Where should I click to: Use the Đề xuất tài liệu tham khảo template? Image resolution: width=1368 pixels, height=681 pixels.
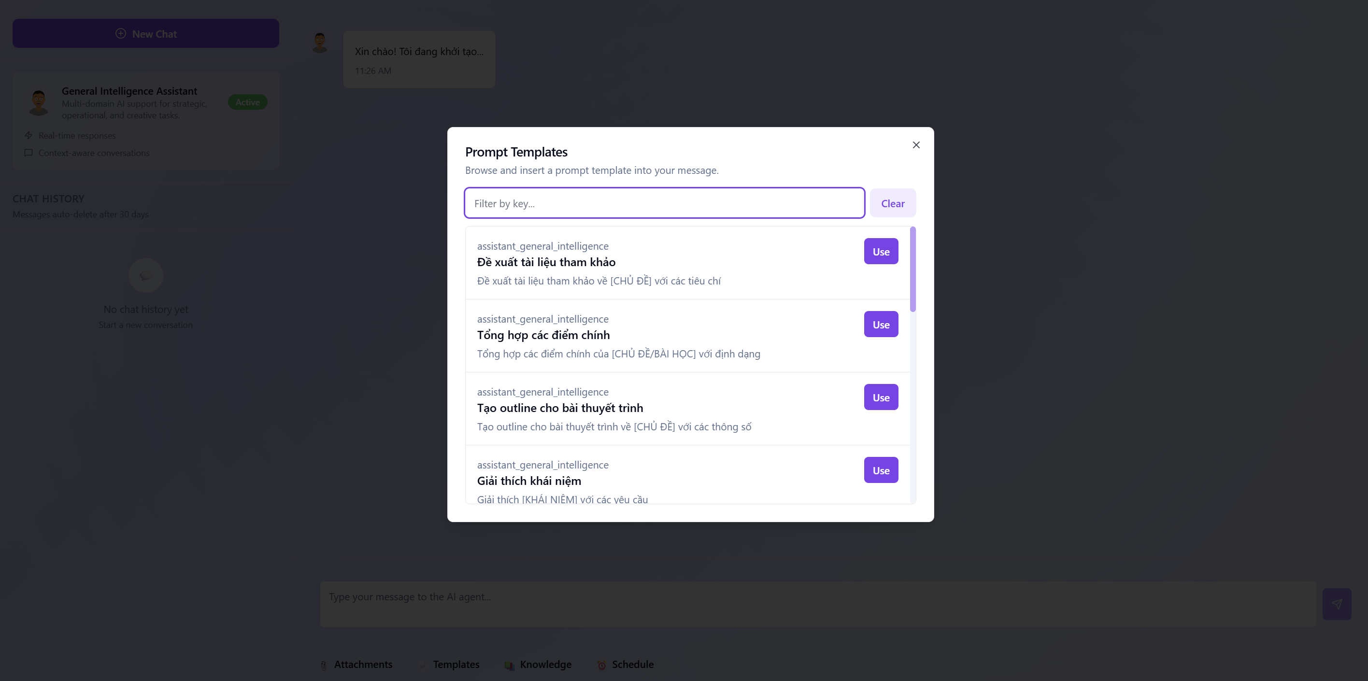(881, 252)
